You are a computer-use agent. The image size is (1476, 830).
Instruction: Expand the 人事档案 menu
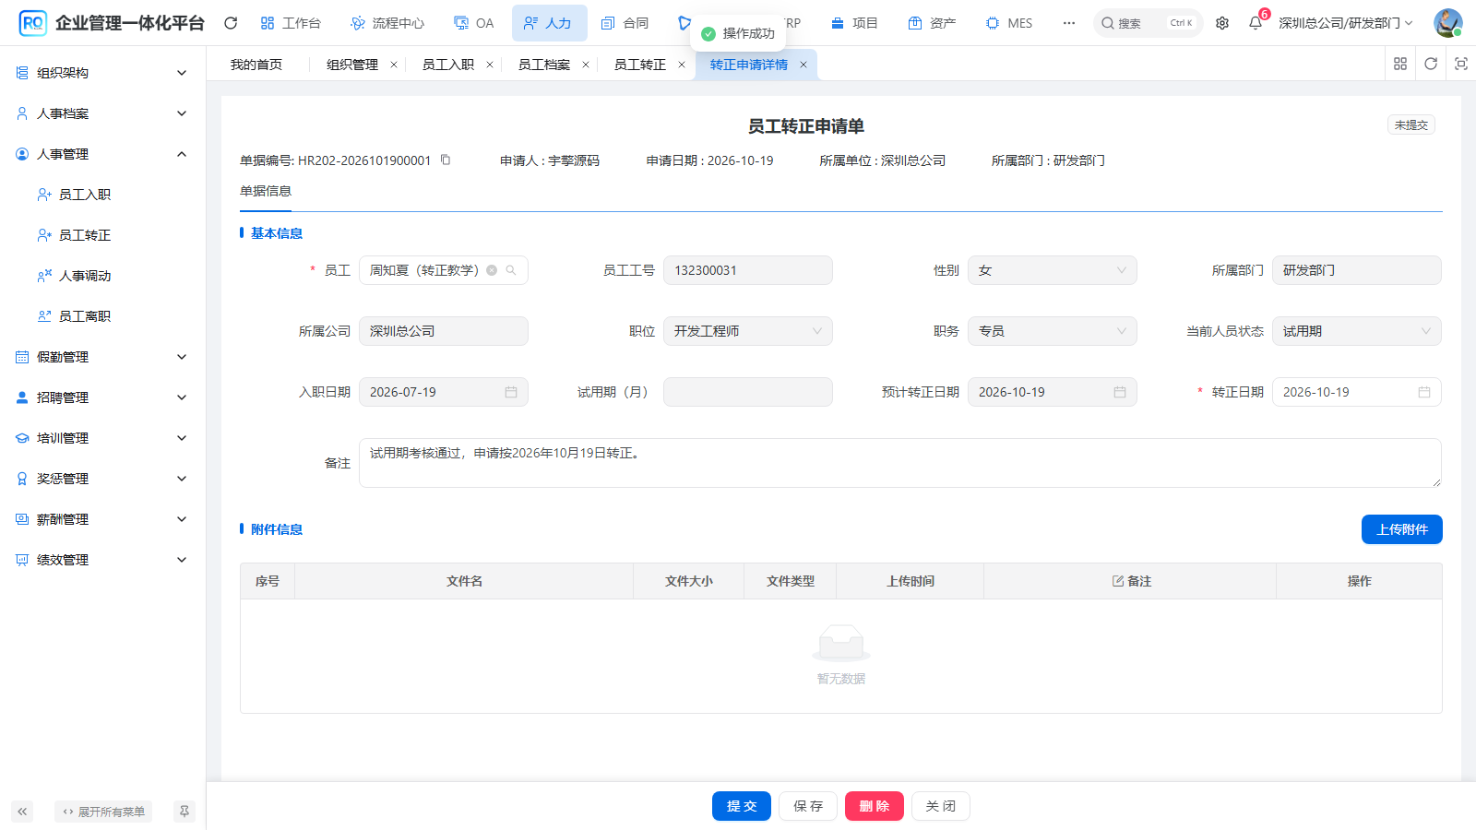102,113
